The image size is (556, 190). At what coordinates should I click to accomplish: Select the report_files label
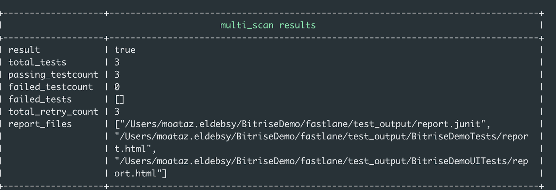tap(40, 124)
